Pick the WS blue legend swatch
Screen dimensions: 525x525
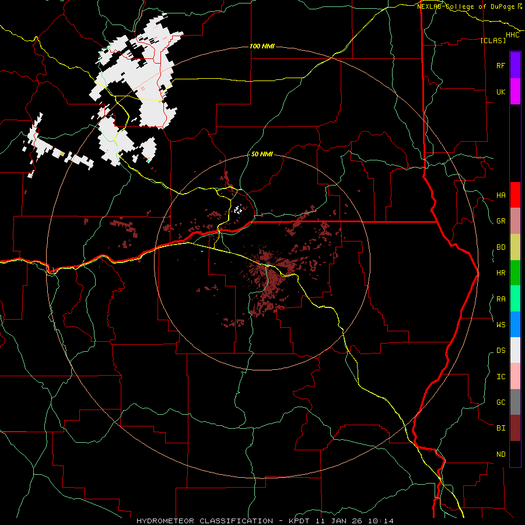[x=515, y=324]
